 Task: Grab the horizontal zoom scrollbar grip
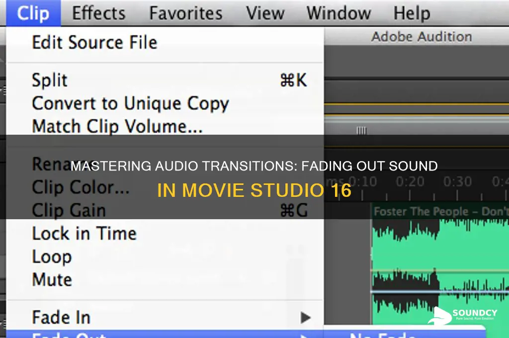(x=361, y=131)
